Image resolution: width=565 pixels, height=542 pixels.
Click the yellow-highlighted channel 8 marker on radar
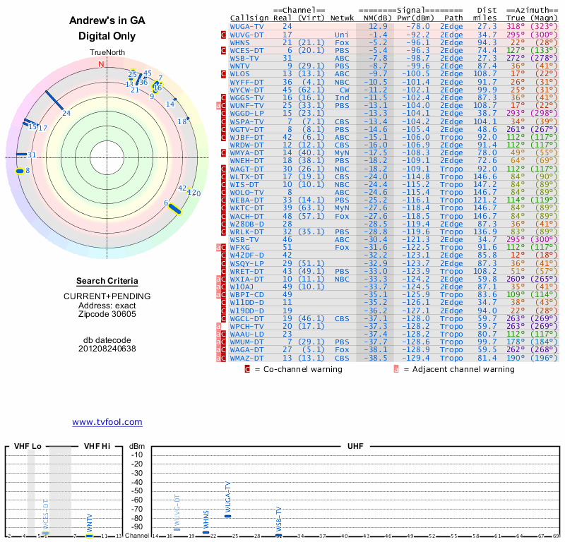pos(20,171)
